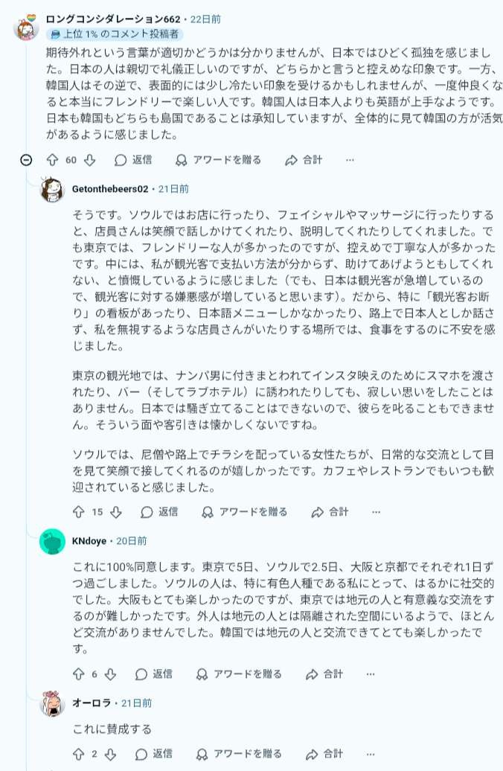This screenshot has height=771, width=503.
Task: Click the award icon on KNdoye's comment
Action: point(202,674)
